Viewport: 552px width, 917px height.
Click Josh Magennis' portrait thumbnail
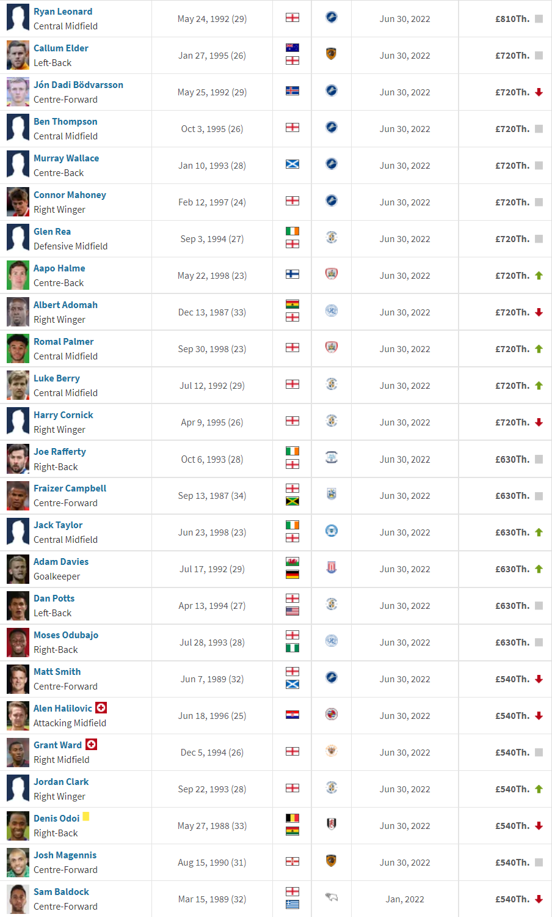(x=18, y=862)
